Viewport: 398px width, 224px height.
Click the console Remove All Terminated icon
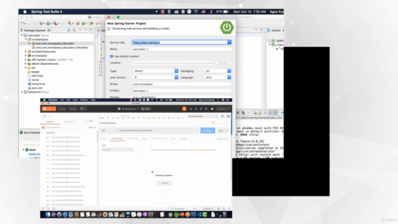pos(243,113)
